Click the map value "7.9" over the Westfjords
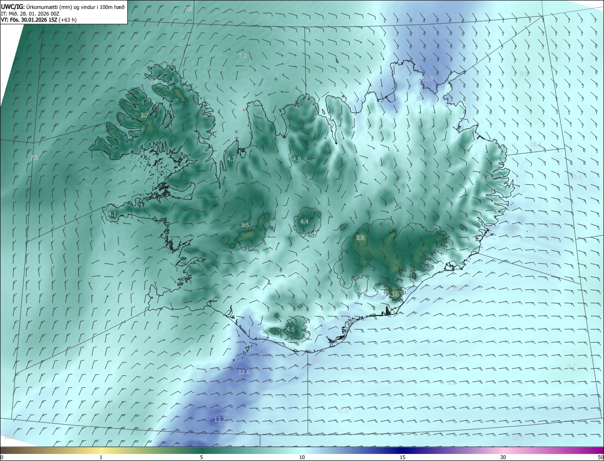The width and height of the screenshot is (604, 461). point(154,82)
